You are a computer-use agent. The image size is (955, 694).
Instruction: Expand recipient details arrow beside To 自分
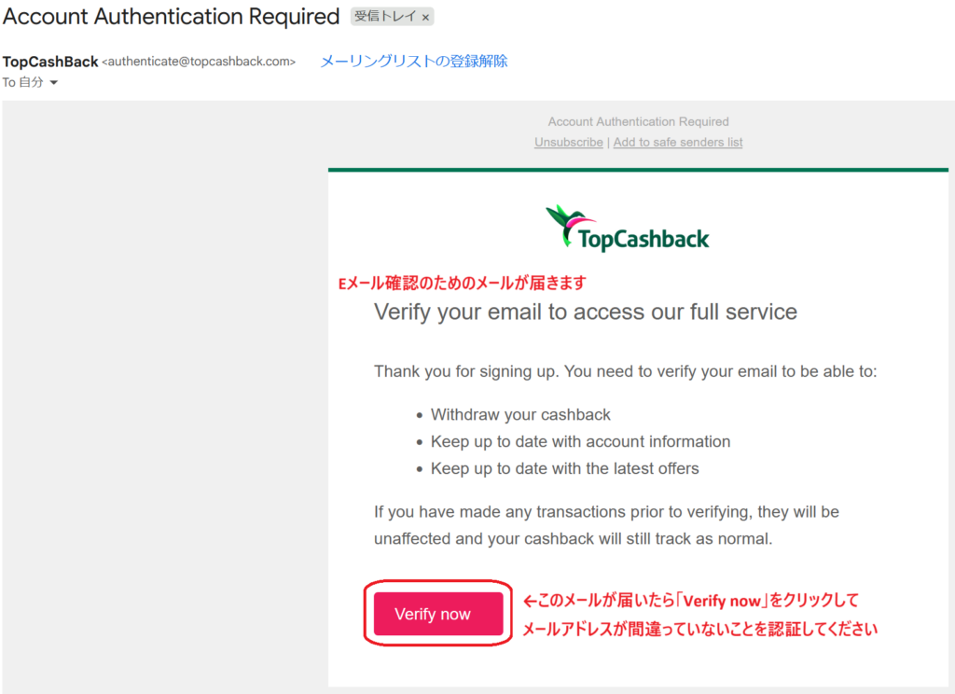point(53,82)
